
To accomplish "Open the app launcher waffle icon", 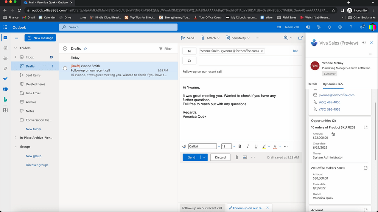I will point(5,27).
